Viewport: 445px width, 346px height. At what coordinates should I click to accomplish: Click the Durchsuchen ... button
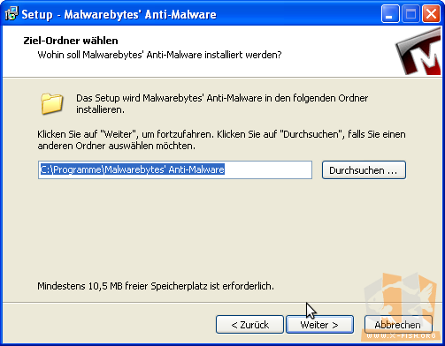coord(364,170)
